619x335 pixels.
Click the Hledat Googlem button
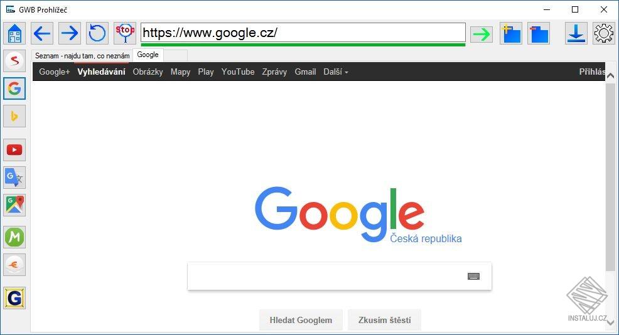[x=301, y=320]
